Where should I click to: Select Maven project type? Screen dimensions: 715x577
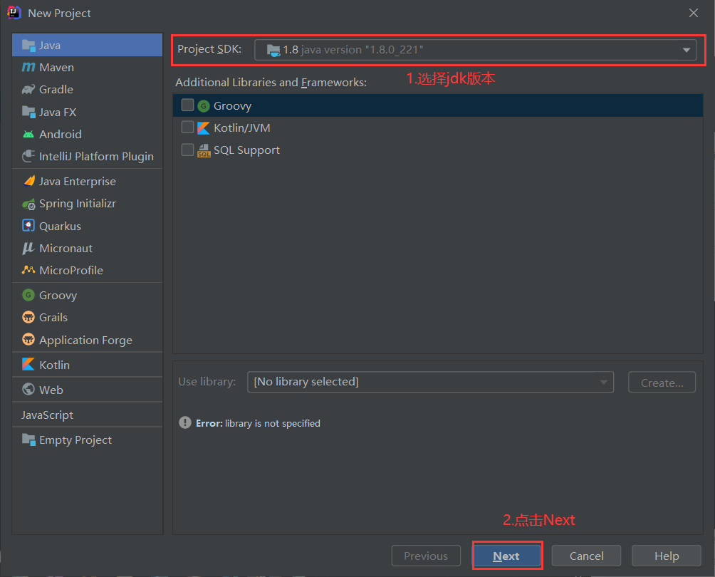(87, 67)
